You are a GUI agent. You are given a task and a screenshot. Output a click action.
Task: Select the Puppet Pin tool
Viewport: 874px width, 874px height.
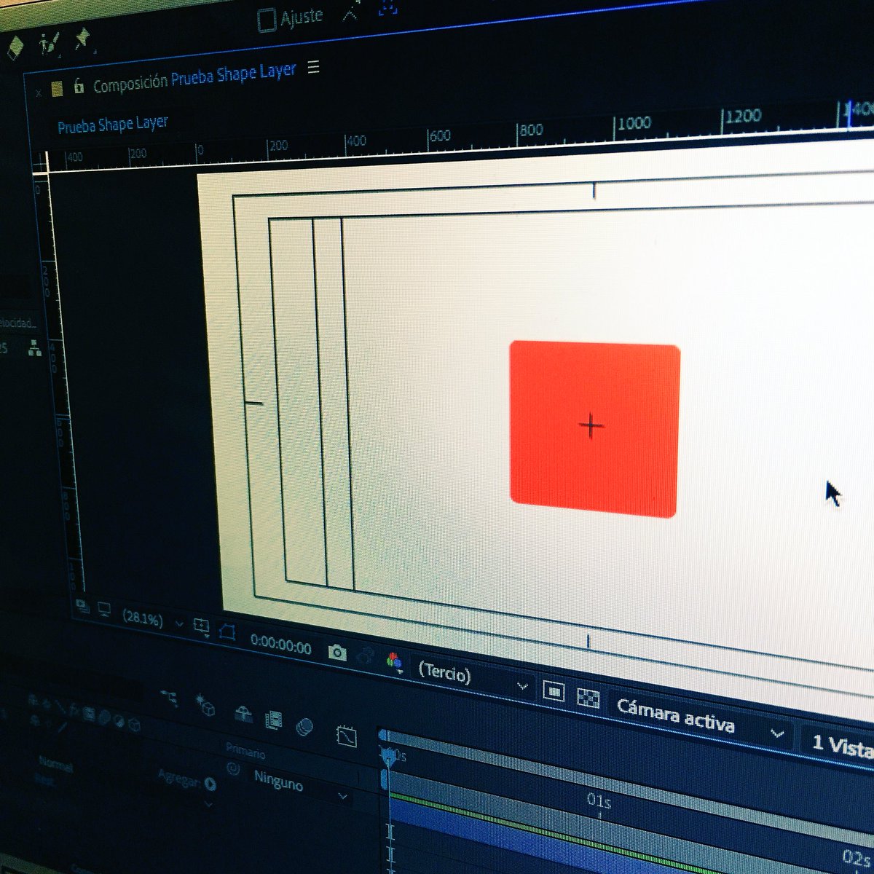[82, 39]
